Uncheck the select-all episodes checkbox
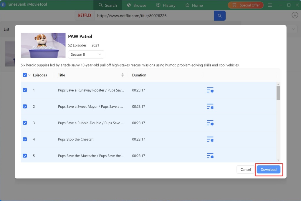Screen dimensions: 301x201 tap(25, 75)
